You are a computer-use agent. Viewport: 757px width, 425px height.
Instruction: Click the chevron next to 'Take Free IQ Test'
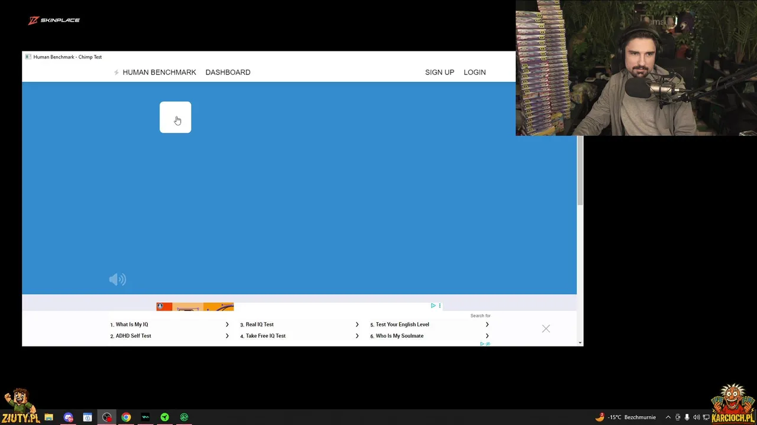(357, 336)
